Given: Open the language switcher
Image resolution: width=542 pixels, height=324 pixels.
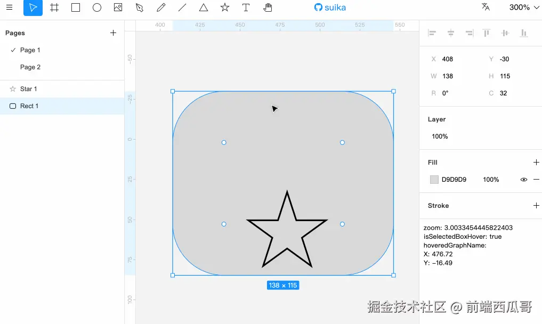Looking at the screenshot, I should tap(486, 7).
